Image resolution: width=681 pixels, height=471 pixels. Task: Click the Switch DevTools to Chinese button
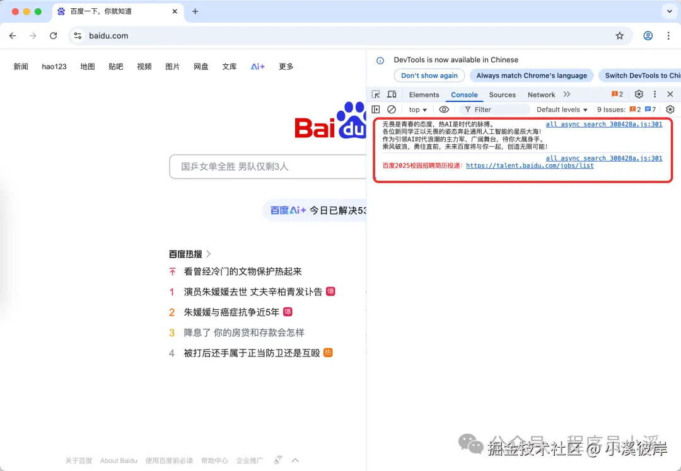click(643, 75)
